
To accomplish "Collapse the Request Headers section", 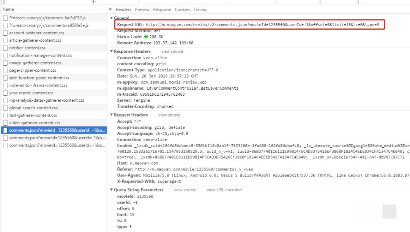I will [111, 115].
